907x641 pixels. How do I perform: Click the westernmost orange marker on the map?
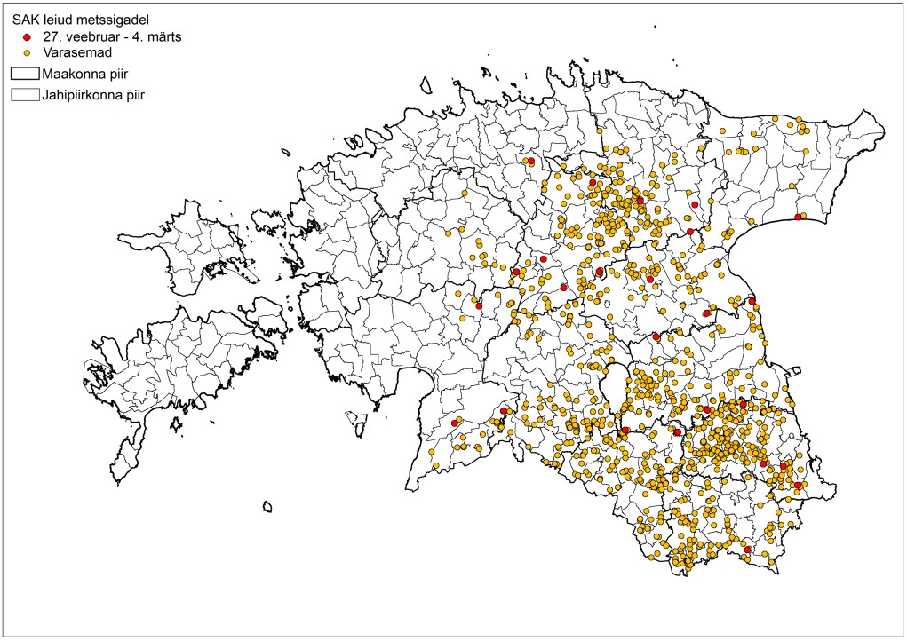(x=436, y=466)
